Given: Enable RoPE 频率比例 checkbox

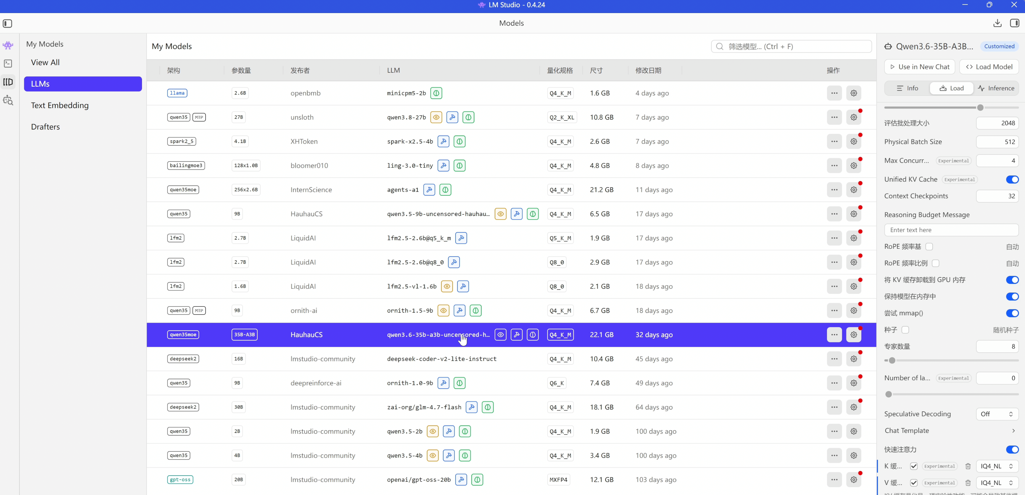Looking at the screenshot, I should [x=935, y=263].
